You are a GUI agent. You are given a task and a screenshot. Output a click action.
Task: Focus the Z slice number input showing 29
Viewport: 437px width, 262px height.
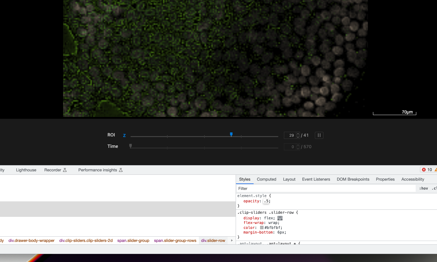(290, 135)
